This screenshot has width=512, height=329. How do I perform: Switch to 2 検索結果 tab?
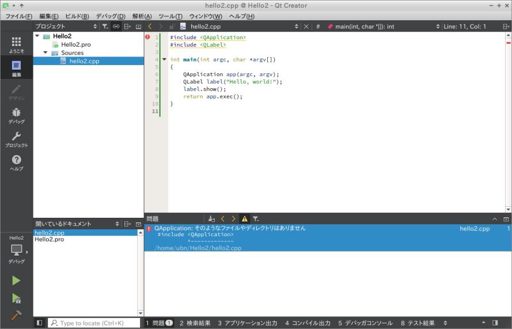pyautogui.click(x=195, y=323)
